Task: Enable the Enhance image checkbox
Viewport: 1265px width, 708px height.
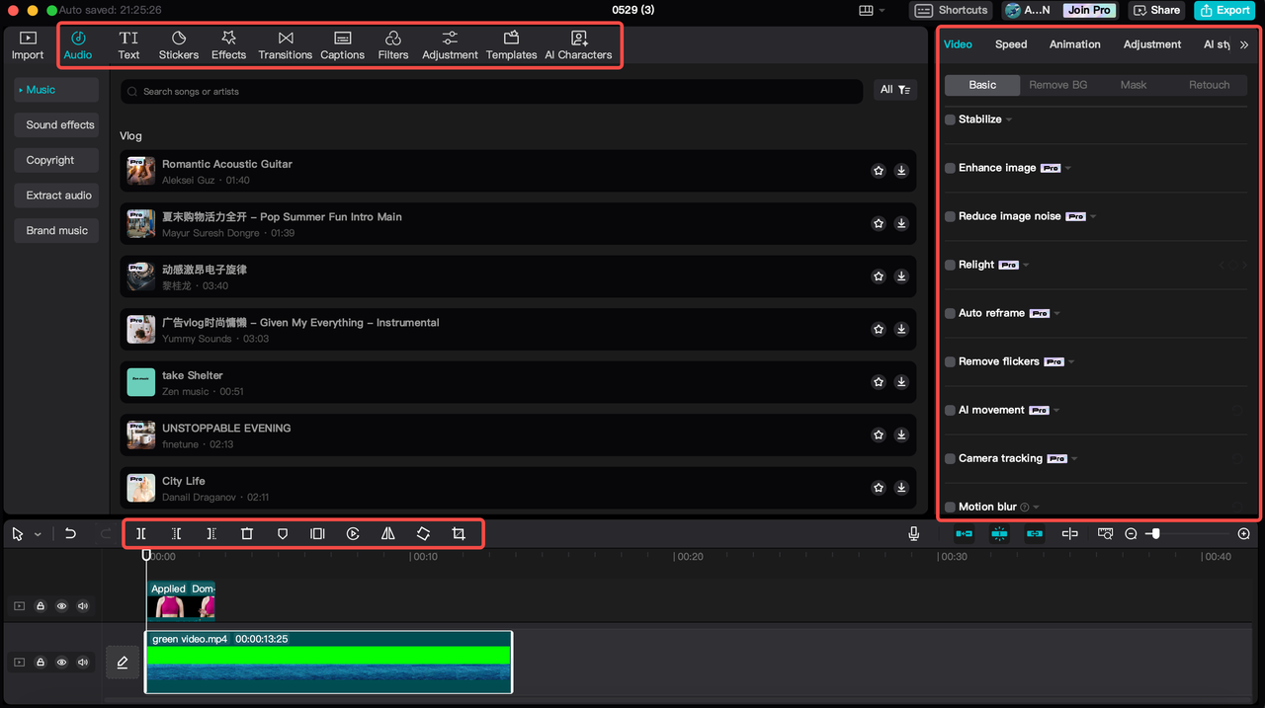Action: point(950,168)
